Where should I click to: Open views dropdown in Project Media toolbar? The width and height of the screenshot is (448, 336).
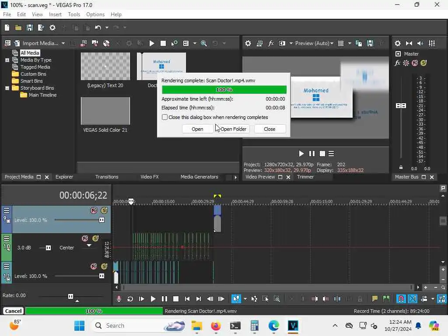195,43
